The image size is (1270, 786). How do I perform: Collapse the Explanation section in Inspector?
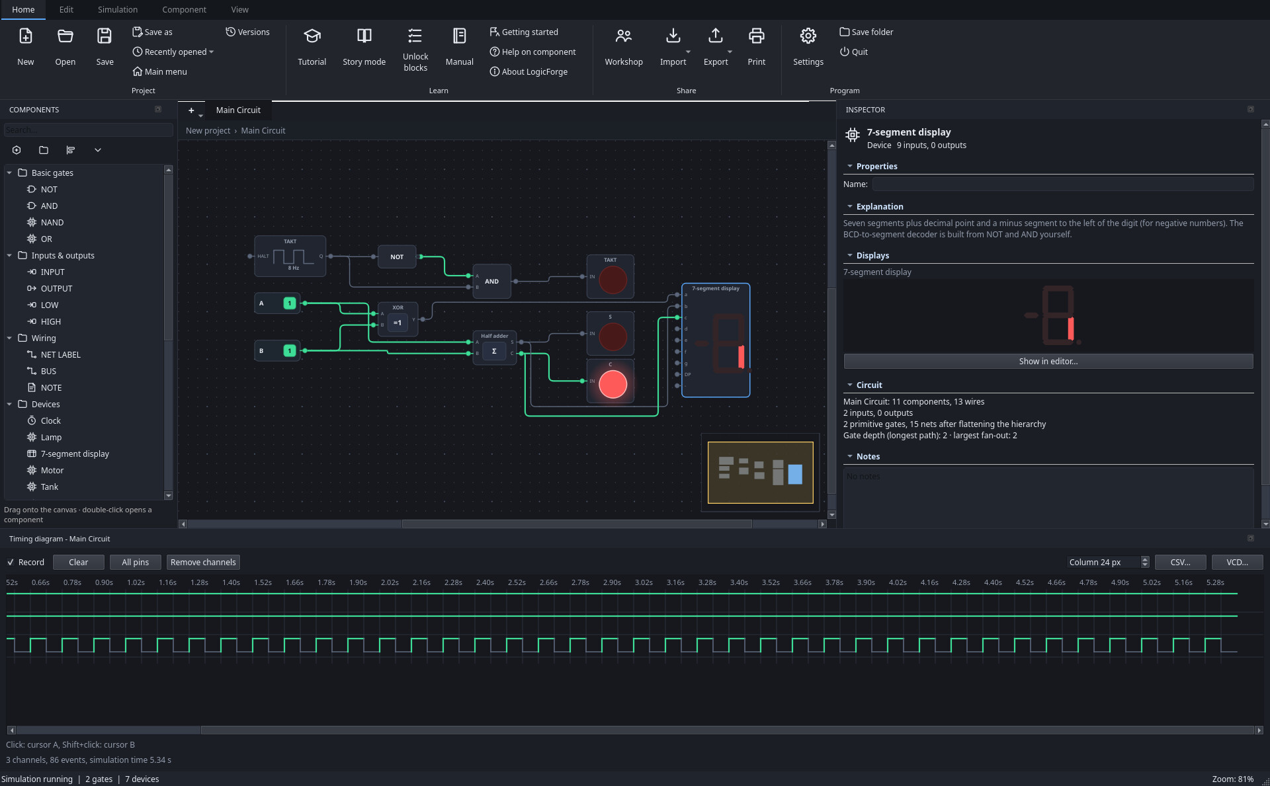click(x=849, y=206)
